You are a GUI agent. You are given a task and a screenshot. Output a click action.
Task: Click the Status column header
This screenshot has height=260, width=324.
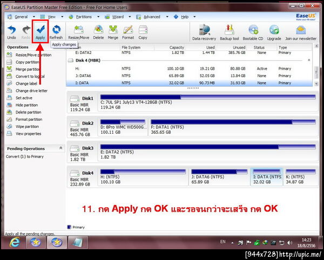click(x=259, y=47)
